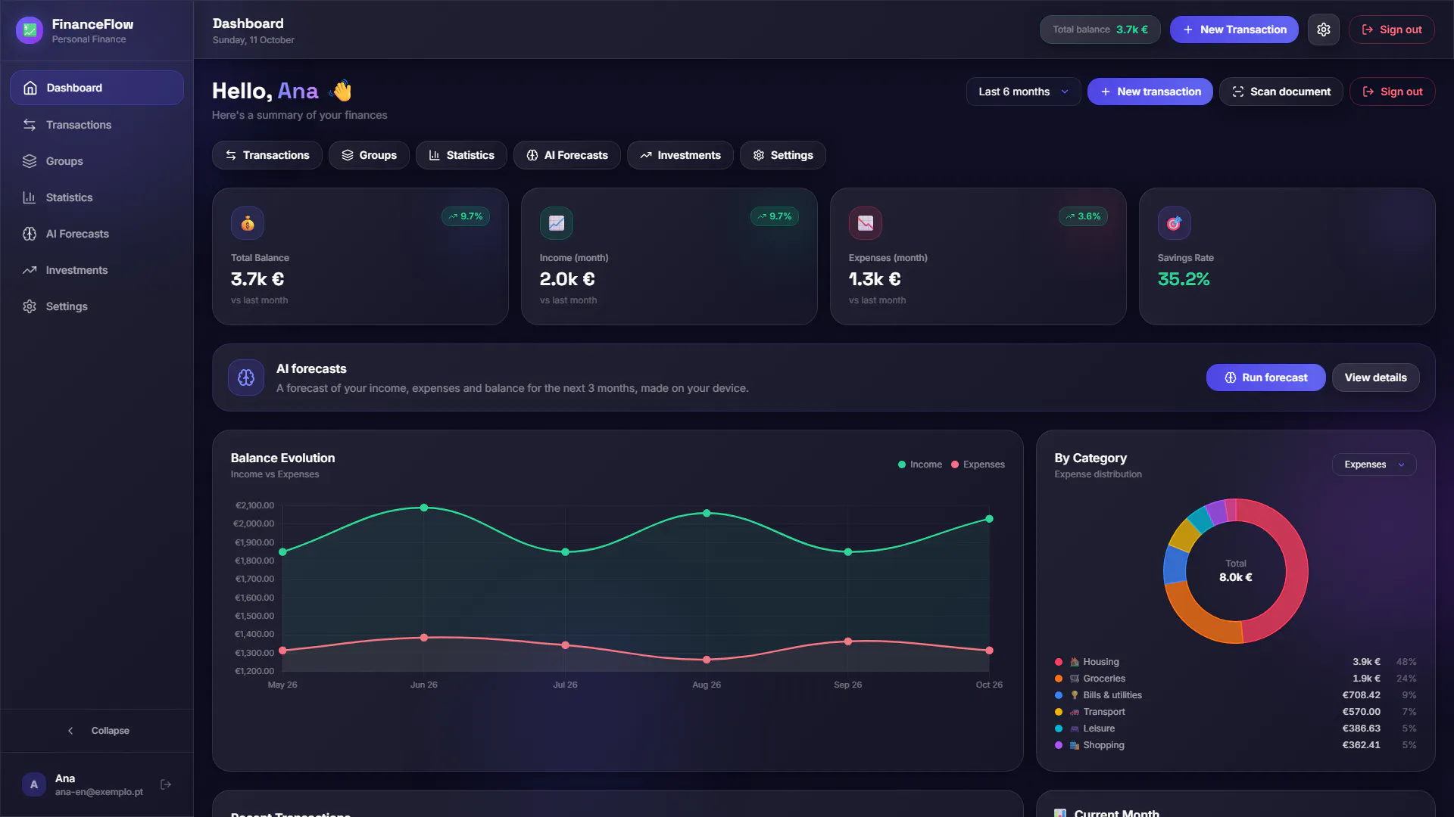This screenshot has height=817, width=1454.
Task: Collapse the sidebar
Action: point(97,731)
